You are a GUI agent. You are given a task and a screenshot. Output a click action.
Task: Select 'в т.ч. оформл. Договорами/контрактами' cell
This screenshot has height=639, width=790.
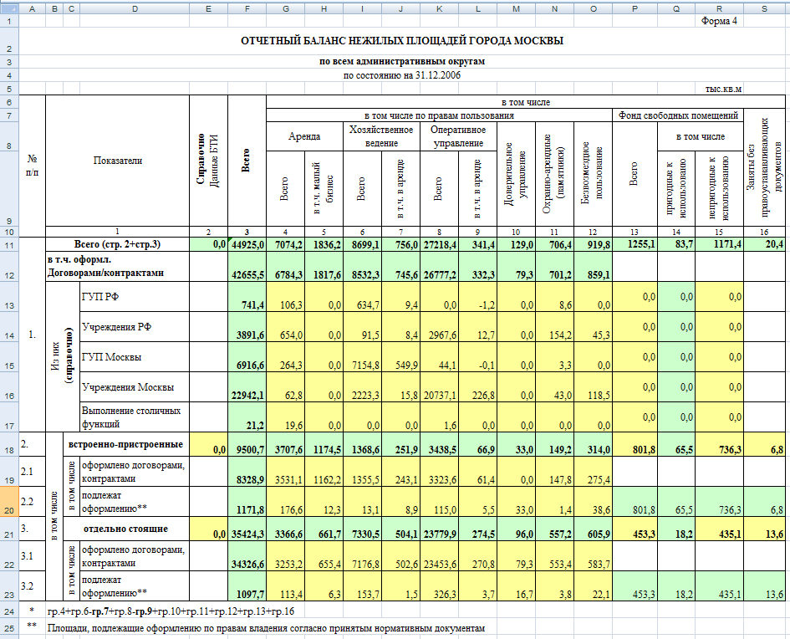[118, 267]
